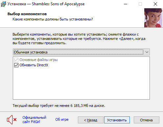Open the Обычная установка install type combo box
This screenshot has width=163, height=127.
tap(81, 52)
